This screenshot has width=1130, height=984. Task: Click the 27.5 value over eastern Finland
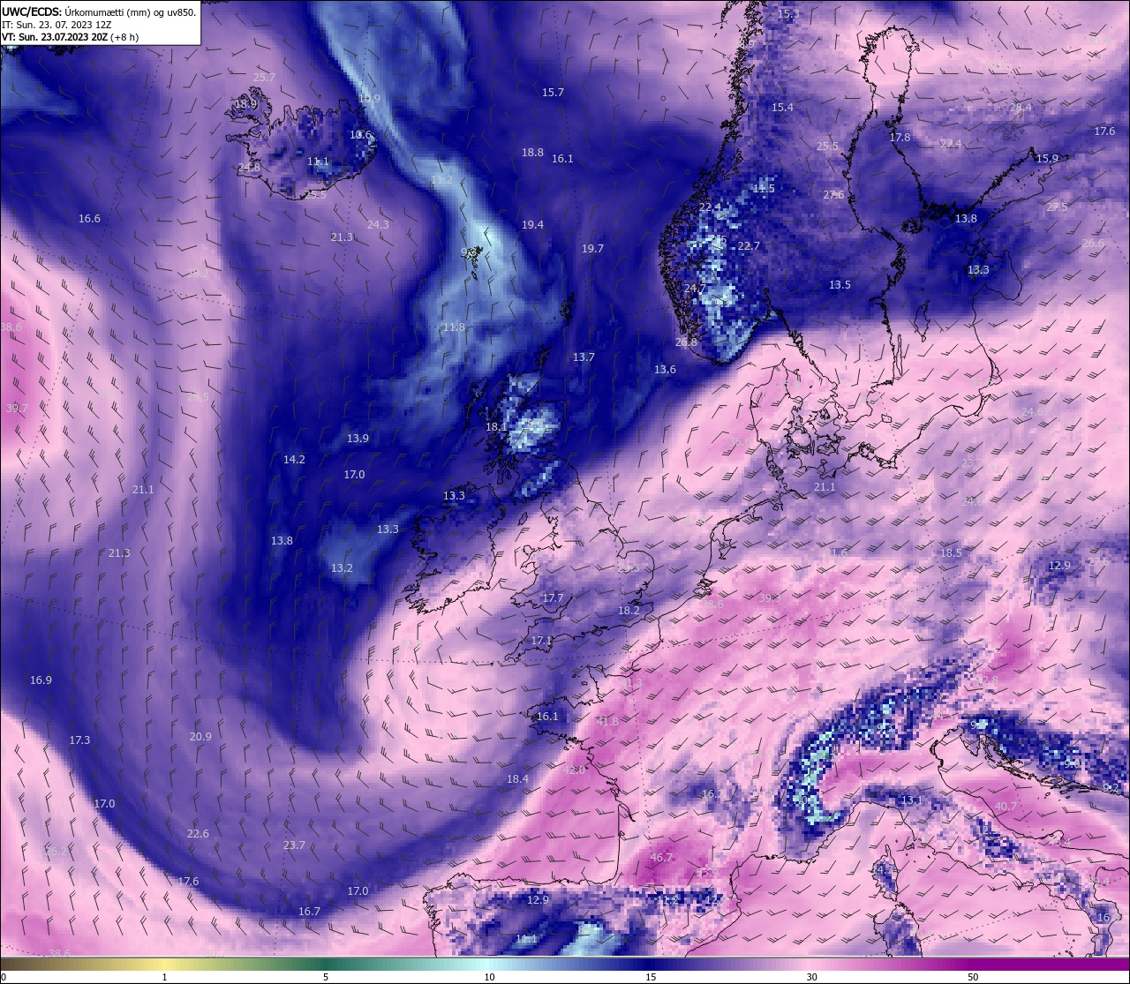point(1057,207)
